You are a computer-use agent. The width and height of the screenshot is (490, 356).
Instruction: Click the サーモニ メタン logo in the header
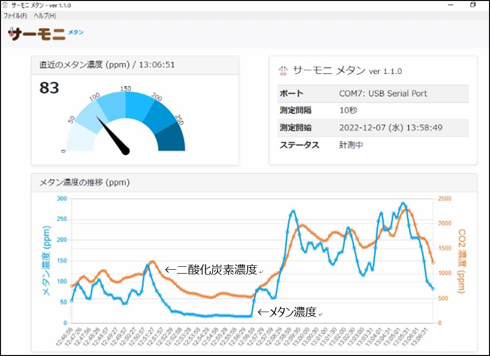46,34
